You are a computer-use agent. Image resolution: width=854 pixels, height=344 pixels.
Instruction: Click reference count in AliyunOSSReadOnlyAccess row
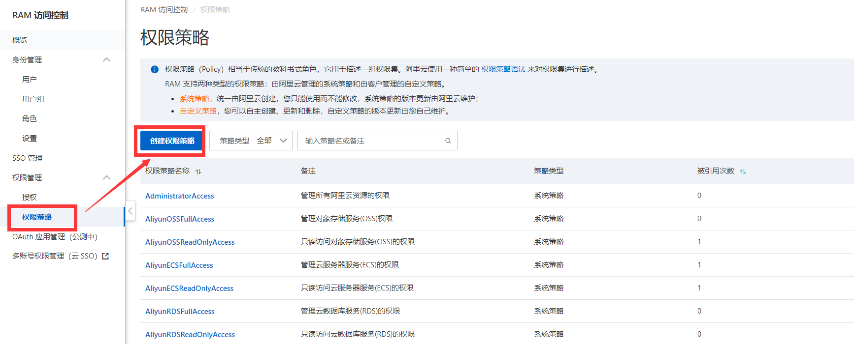pos(699,242)
